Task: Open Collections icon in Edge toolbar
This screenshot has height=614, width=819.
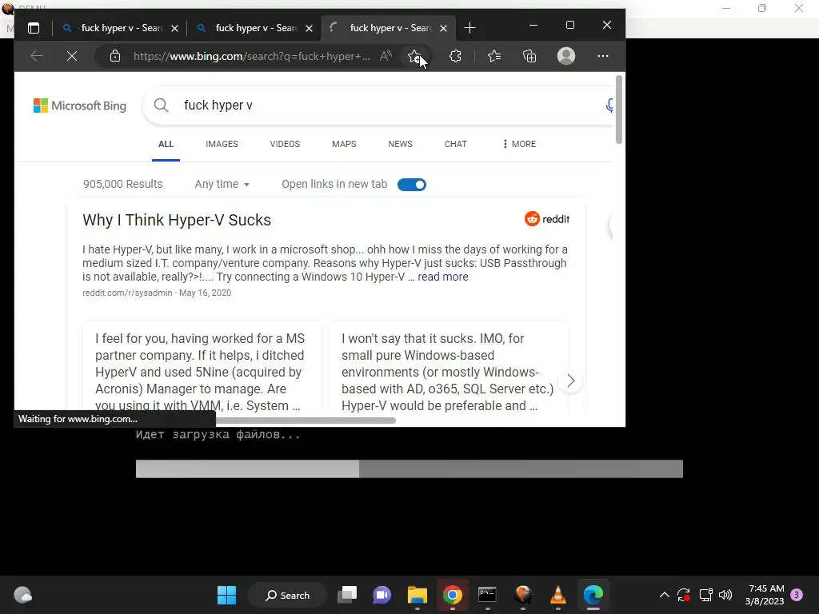Action: 529,56
